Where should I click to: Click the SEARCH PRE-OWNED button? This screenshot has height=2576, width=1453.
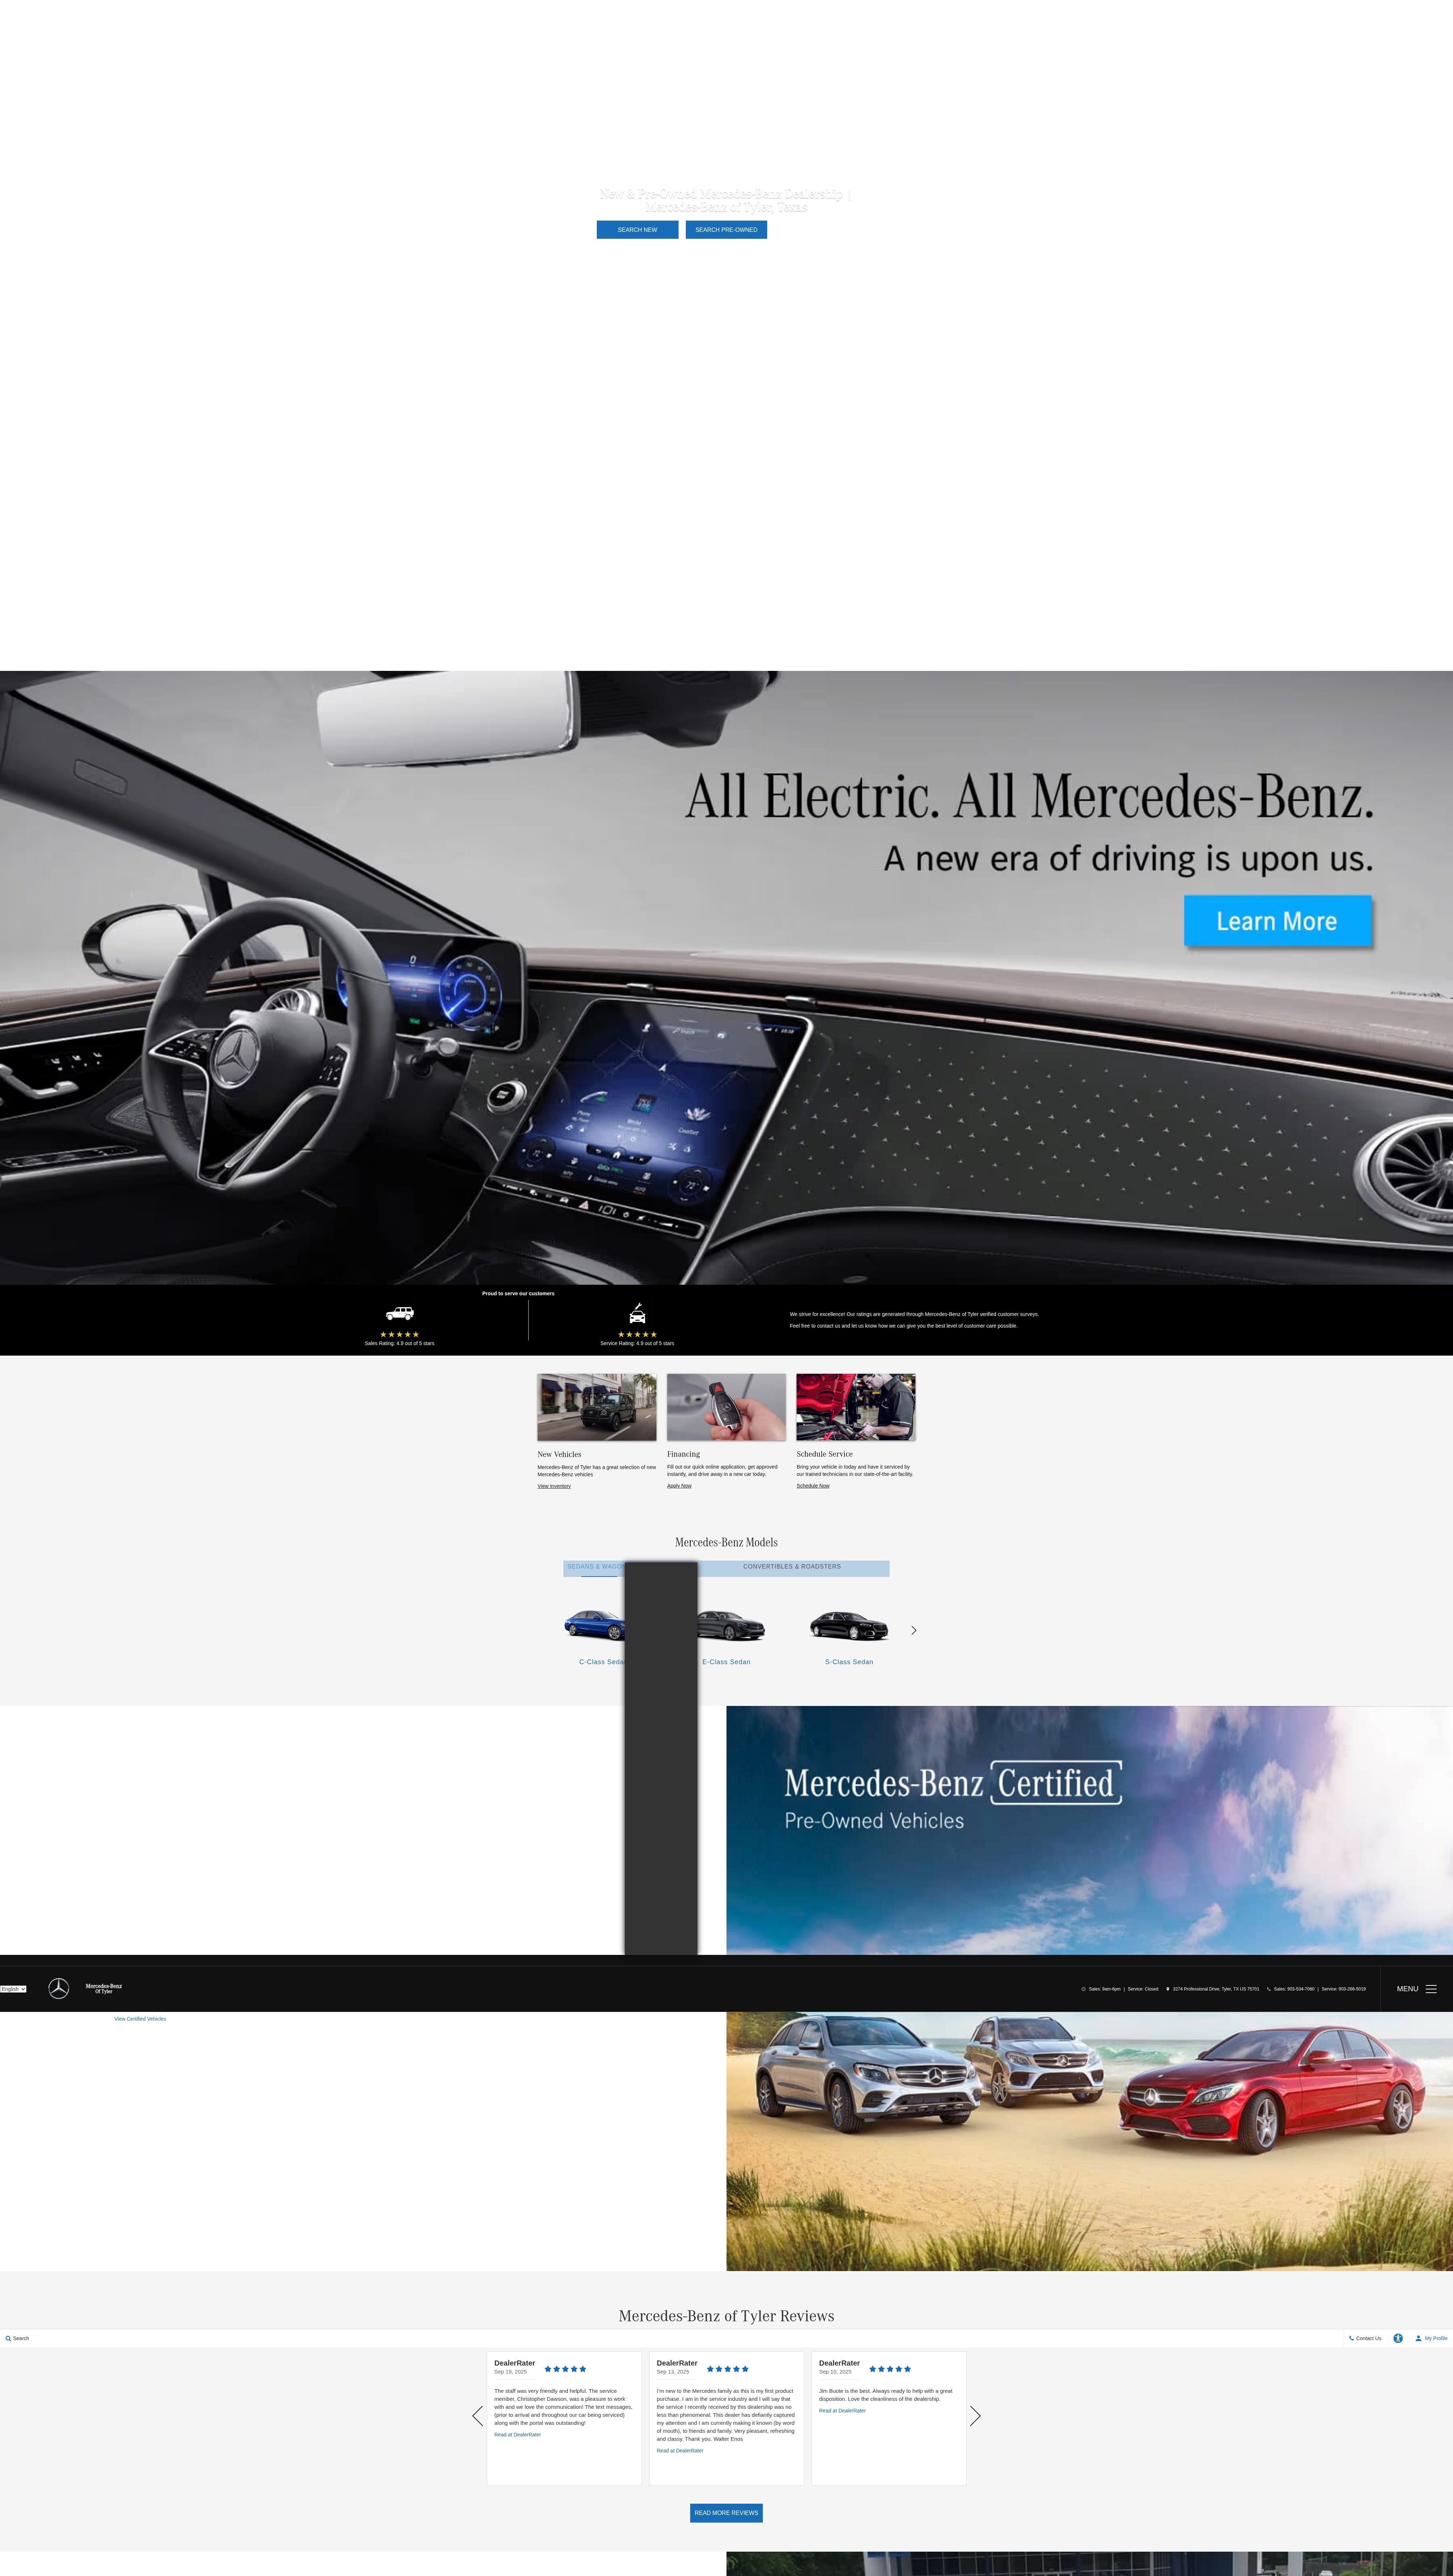point(726,230)
